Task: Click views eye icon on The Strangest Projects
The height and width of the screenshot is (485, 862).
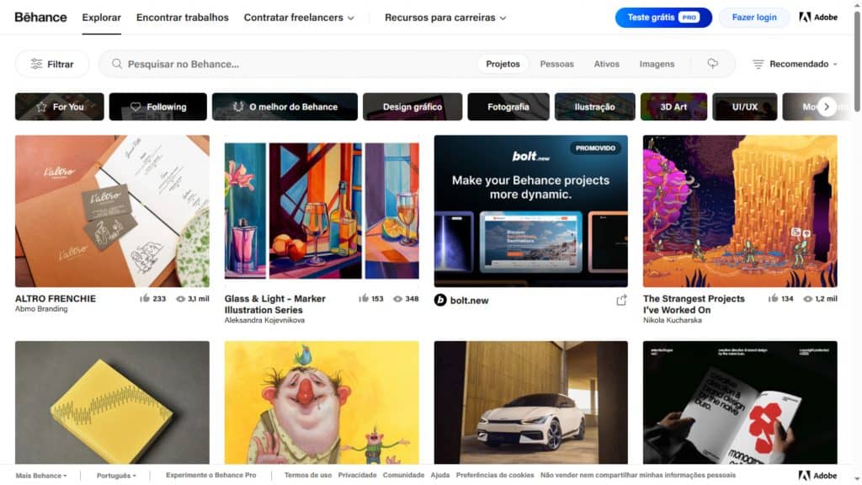Action: 807,299
